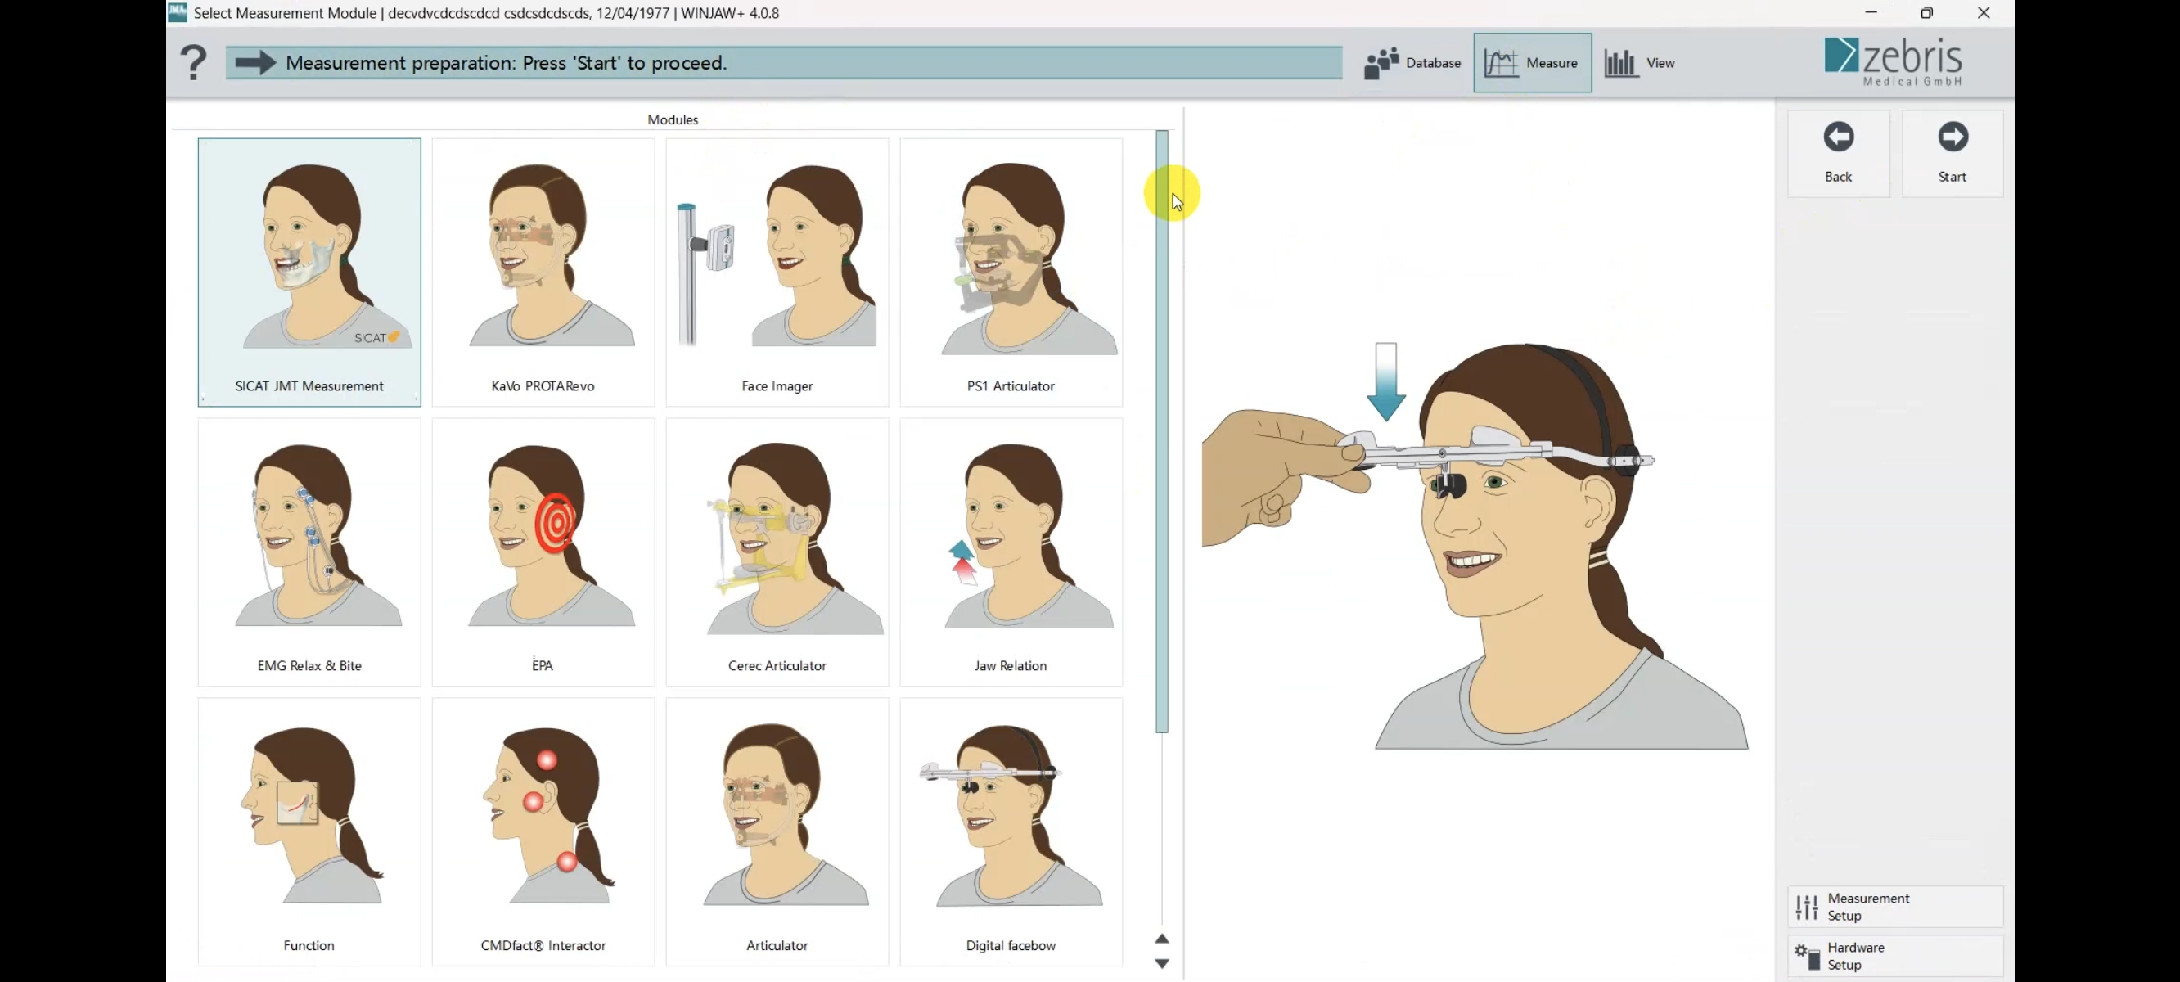Viewport: 2180px width, 982px height.
Task: Select the Function module
Action: click(309, 831)
